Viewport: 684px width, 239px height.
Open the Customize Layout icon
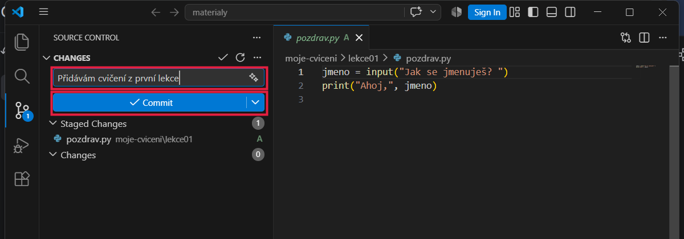click(x=515, y=12)
